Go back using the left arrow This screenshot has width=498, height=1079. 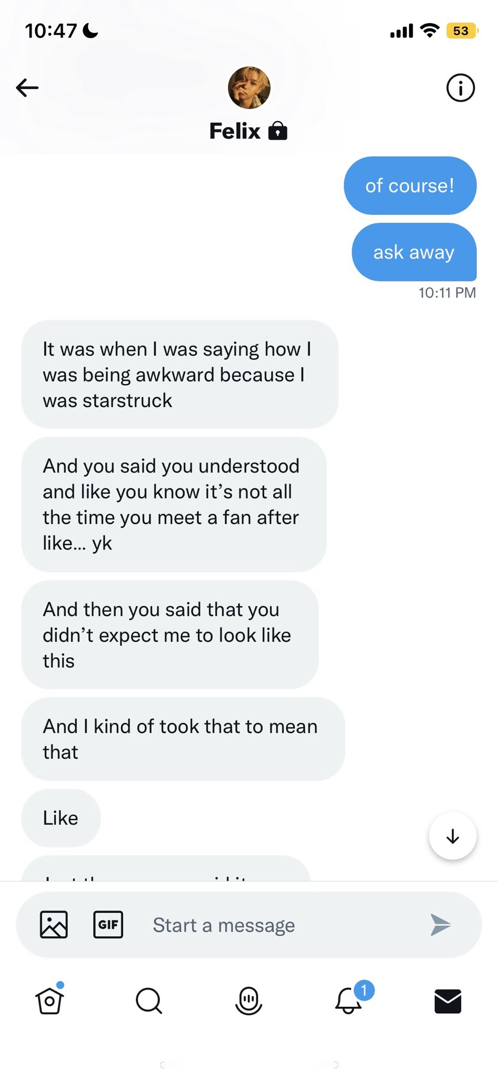(27, 87)
